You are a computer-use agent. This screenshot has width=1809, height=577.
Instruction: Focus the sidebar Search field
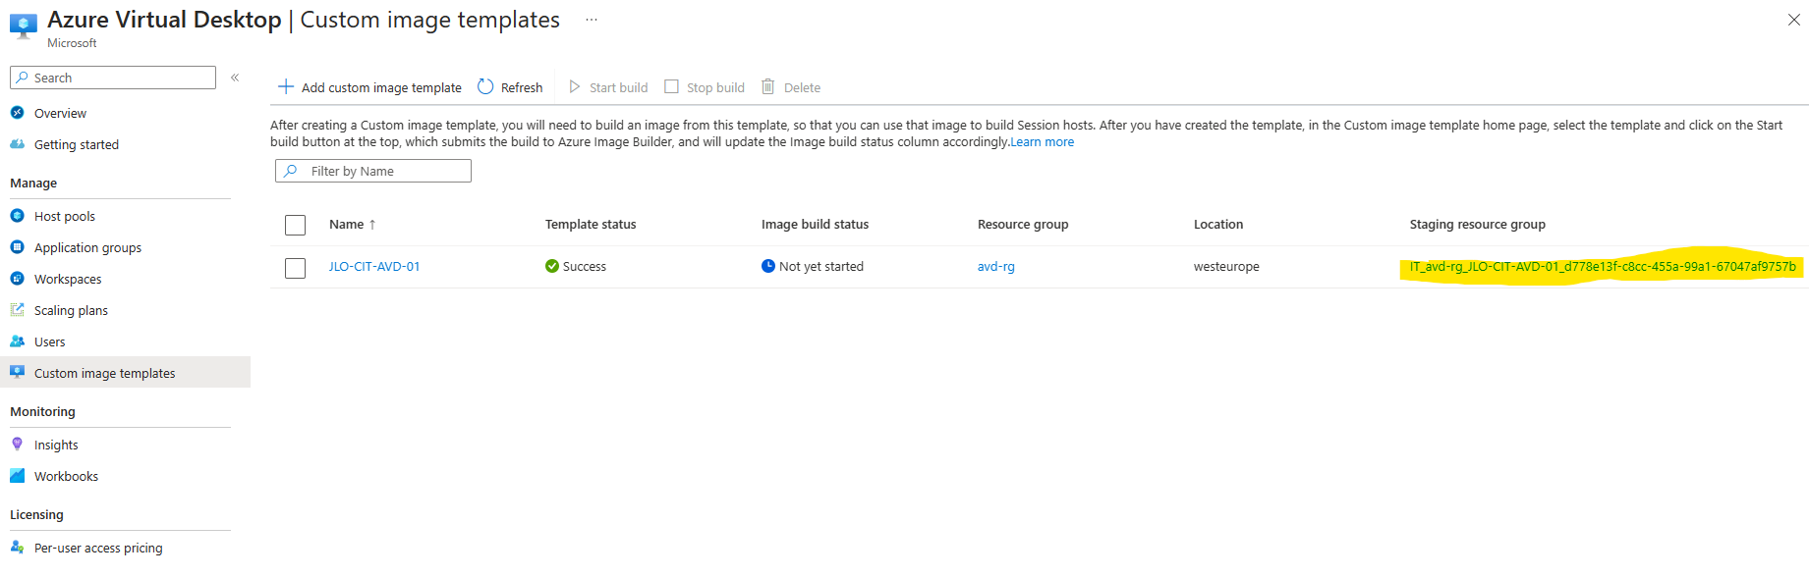coord(113,78)
